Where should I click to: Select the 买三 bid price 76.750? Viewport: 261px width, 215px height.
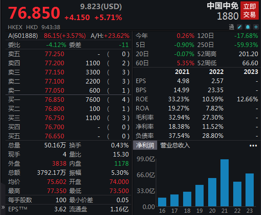coord(54,118)
